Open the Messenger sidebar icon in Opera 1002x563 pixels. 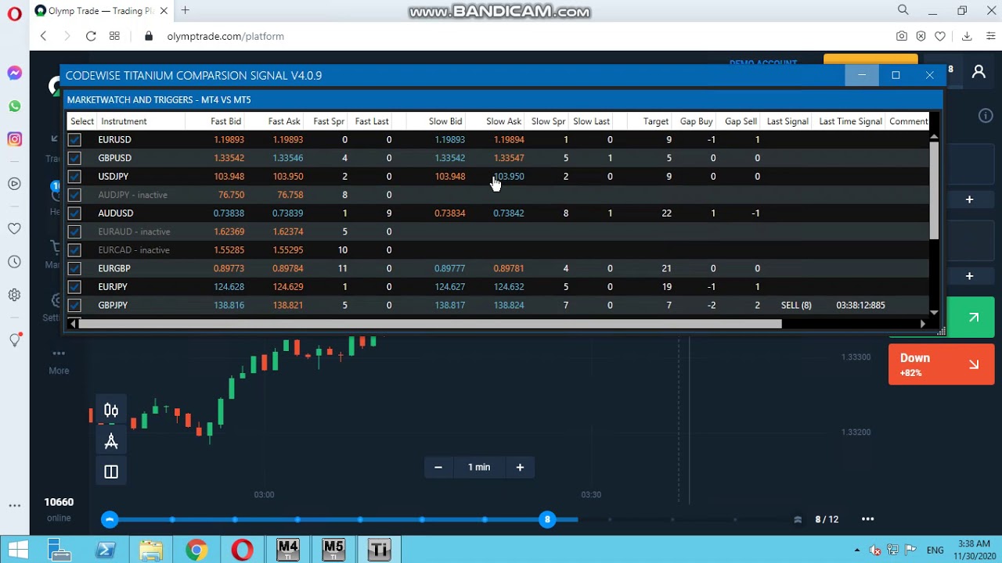point(14,73)
